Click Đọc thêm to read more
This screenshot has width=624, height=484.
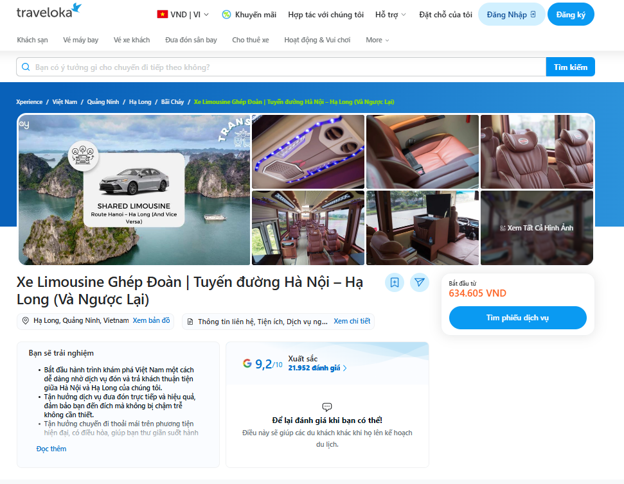pos(51,449)
